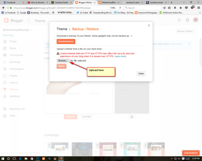Open the Google apps grid icon

[x=179, y=20]
